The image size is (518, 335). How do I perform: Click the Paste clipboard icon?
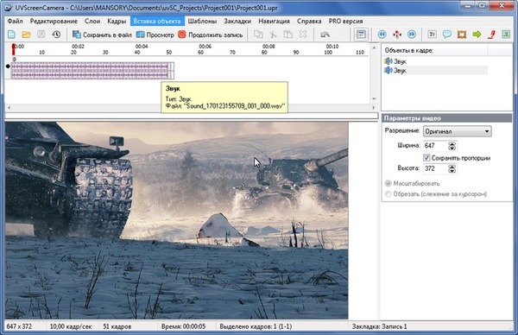[288, 35]
